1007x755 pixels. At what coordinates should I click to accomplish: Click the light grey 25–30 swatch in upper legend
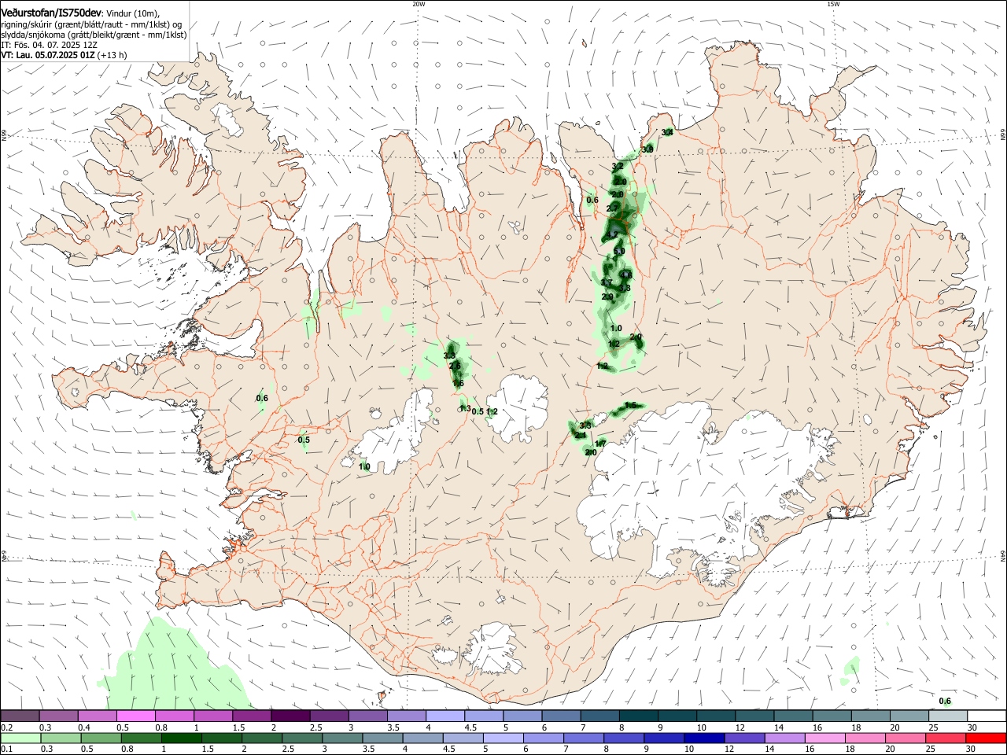tap(948, 716)
